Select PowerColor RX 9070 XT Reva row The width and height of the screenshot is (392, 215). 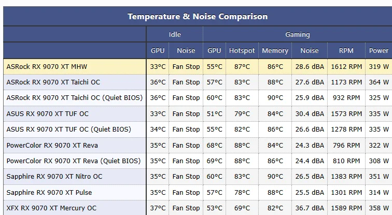pyautogui.click(x=198, y=145)
